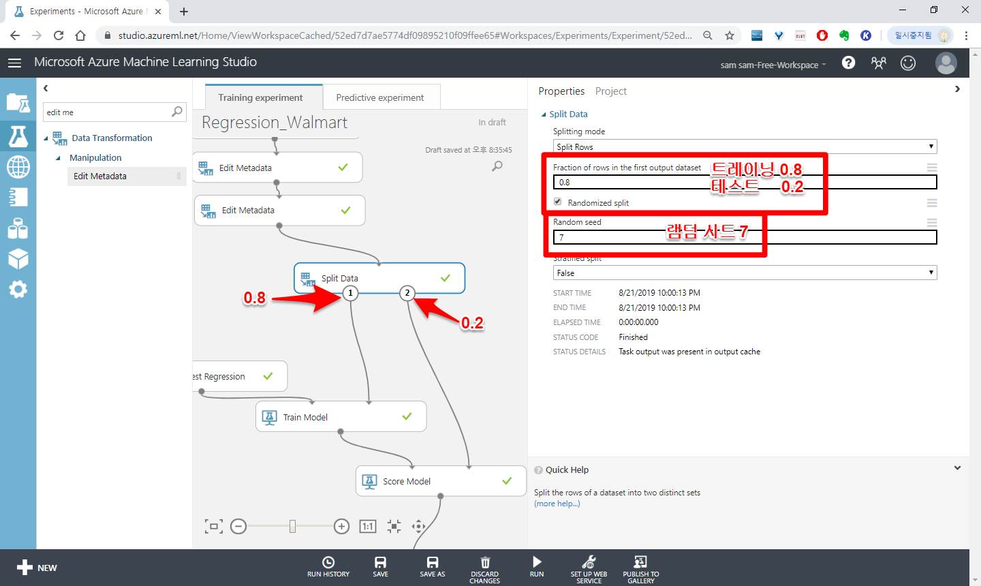Click the canvas search magnifier icon
Image resolution: width=981 pixels, height=586 pixels.
(x=497, y=166)
